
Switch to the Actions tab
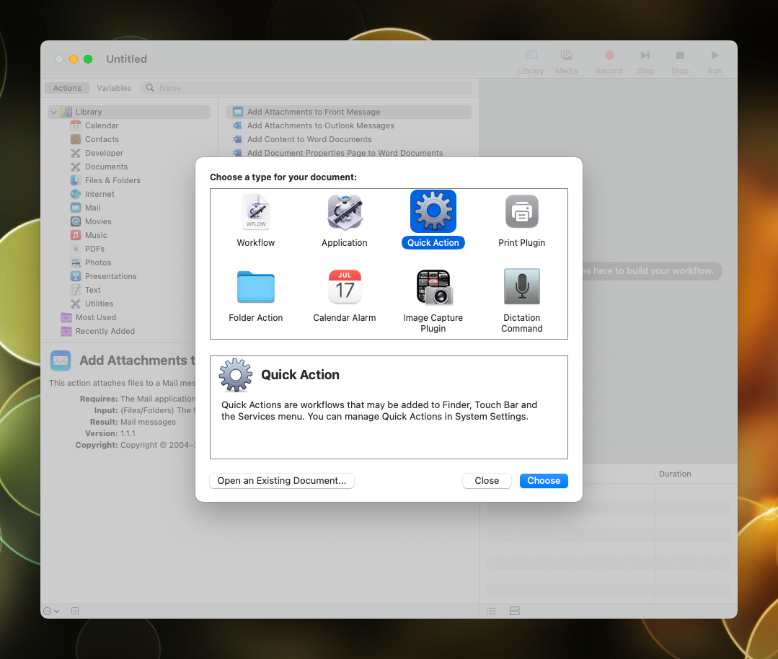point(67,87)
